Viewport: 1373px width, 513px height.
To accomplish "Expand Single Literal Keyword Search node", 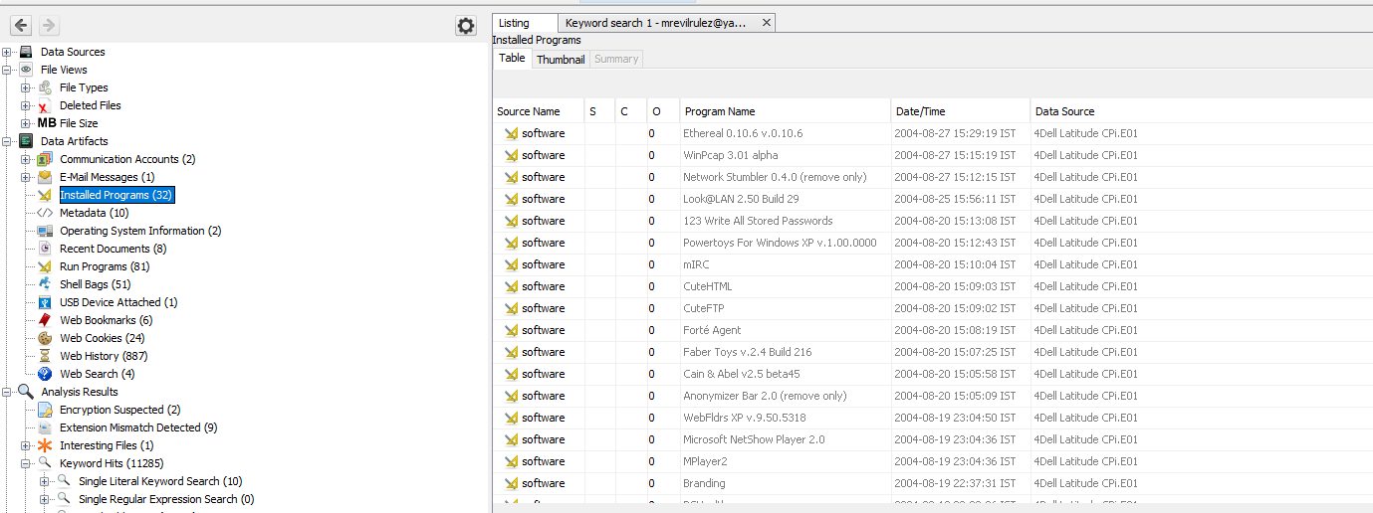I will tap(44, 481).
